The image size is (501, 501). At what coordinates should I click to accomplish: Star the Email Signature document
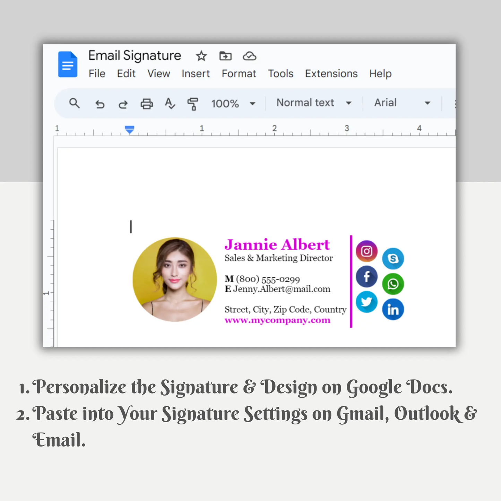click(201, 56)
